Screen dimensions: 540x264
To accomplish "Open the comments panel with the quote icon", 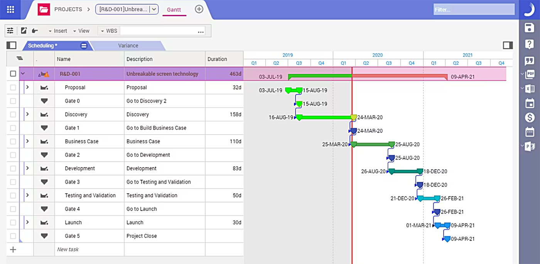I will [x=529, y=60].
